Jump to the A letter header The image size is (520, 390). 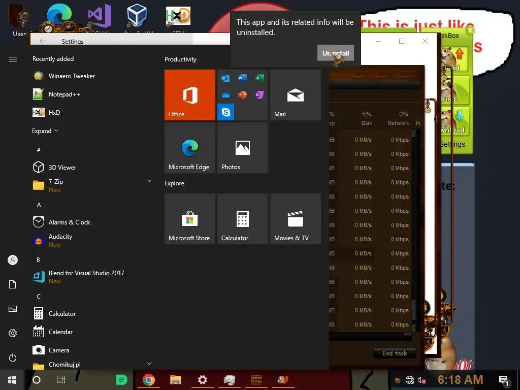39,205
